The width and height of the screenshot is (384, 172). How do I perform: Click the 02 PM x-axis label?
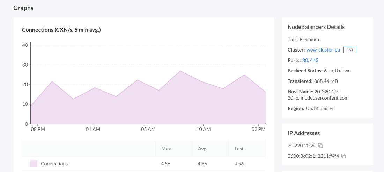pyautogui.click(x=258, y=130)
